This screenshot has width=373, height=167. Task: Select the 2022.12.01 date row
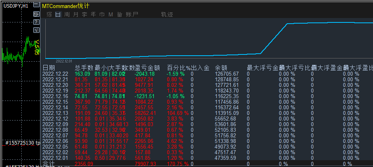[55, 158]
